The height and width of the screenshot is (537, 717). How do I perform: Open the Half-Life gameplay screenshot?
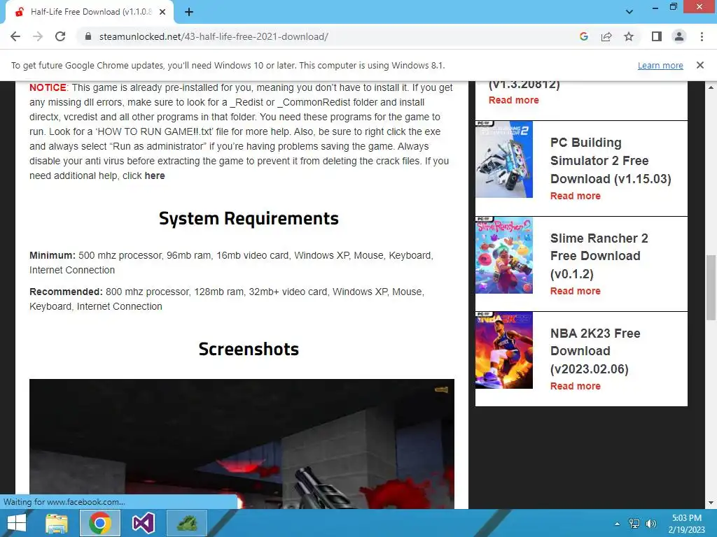242,444
